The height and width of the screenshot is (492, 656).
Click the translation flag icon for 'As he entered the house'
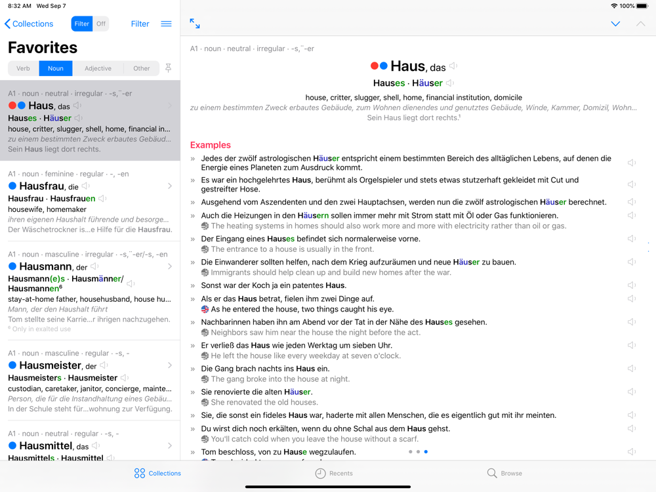pyautogui.click(x=205, y=309)
